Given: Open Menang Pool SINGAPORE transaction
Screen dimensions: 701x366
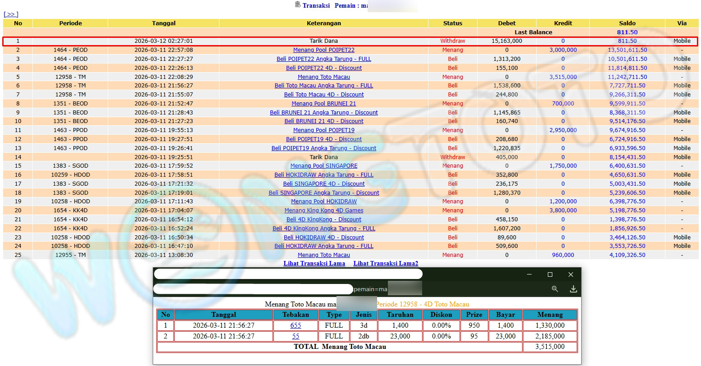Looking at the screenshot, I should point(323,166).
